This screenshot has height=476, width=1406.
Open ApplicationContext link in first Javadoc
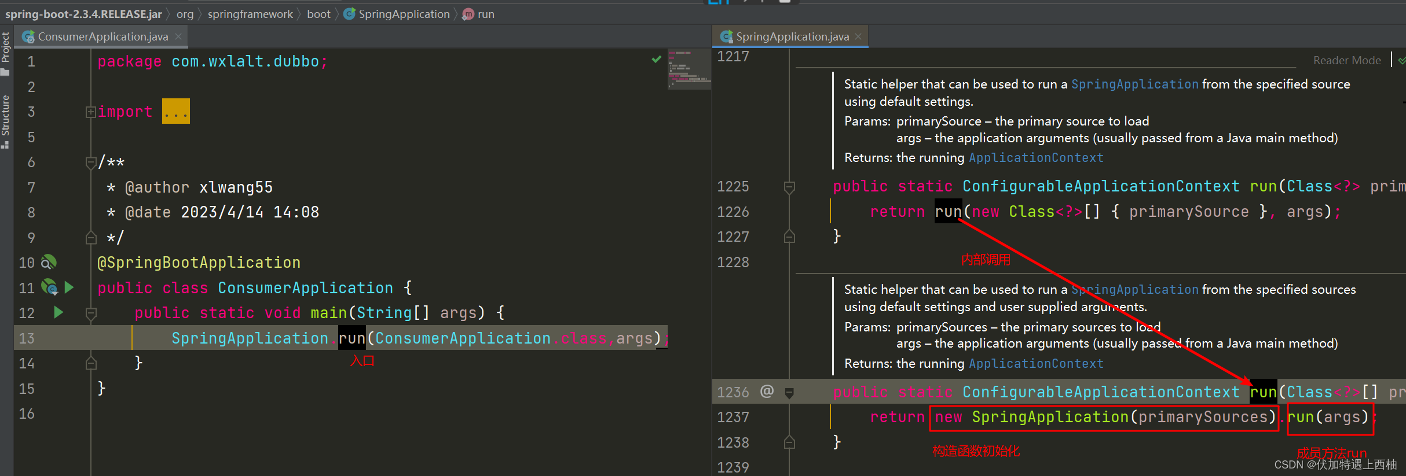click(1036, 158)
